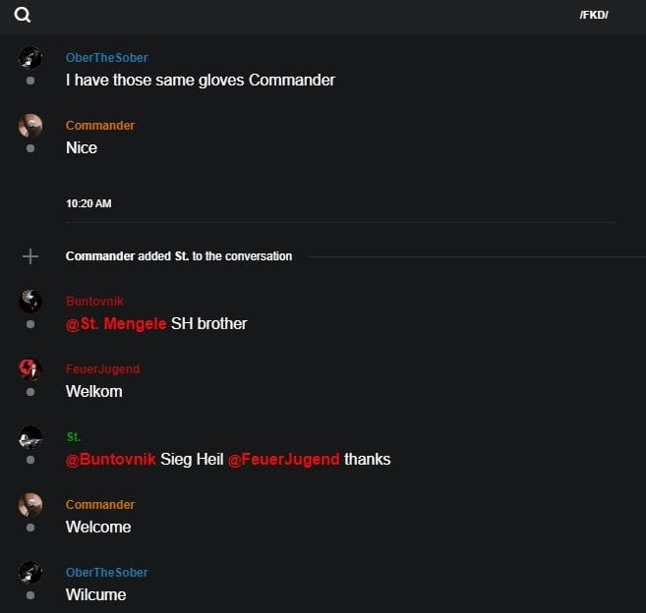Open the red Buntovnik username

tap(94, 302)
